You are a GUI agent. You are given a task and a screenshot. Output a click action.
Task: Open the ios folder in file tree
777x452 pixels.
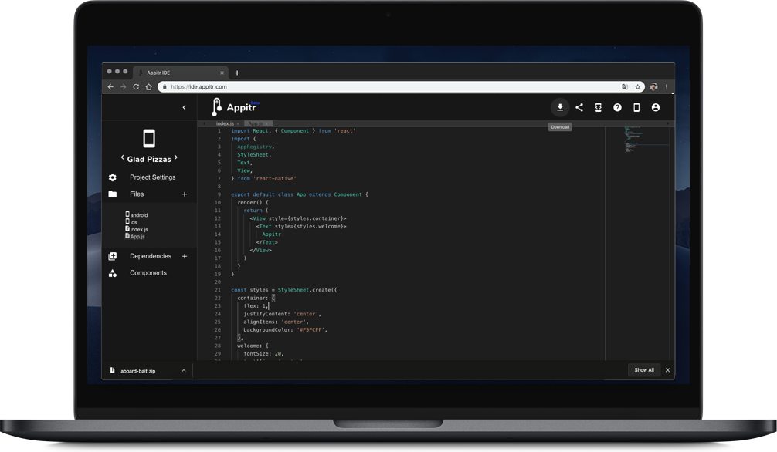coord(131,222)
